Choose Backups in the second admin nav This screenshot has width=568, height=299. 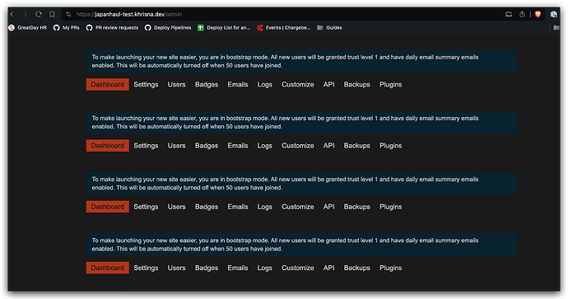coord(356,146)
